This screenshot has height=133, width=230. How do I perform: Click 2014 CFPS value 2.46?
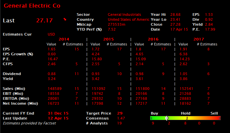52,64
